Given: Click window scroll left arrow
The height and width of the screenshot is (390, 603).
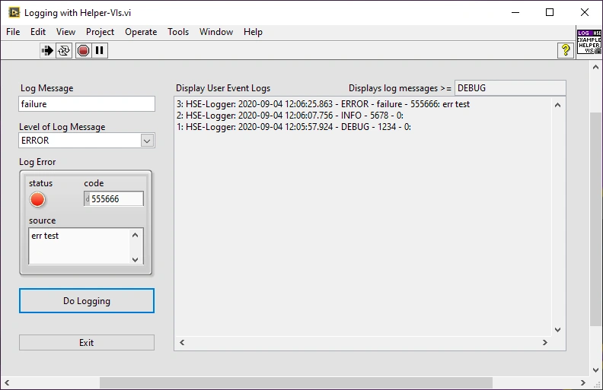Looking at the screenshot, I should (7, 382).
